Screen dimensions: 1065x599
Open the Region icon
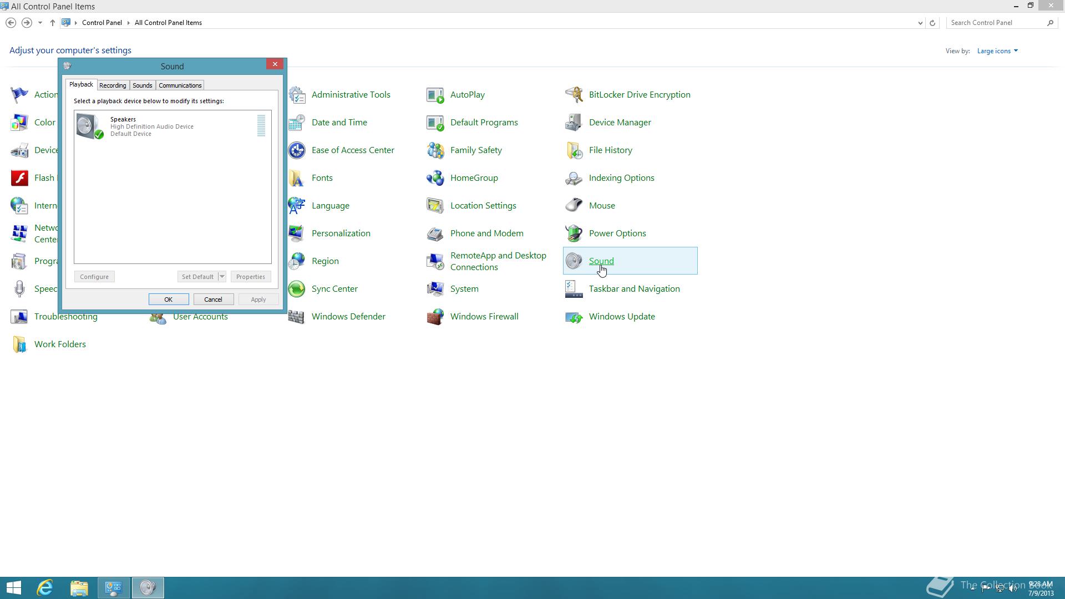point(297,261)
